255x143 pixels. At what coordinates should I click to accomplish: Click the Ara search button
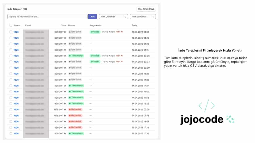point(92,17)
